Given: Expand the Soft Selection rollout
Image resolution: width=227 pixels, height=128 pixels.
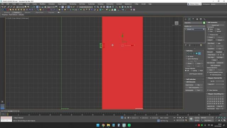Looking at the screenshot, I should pyautogui.click(x=191, y=79).
